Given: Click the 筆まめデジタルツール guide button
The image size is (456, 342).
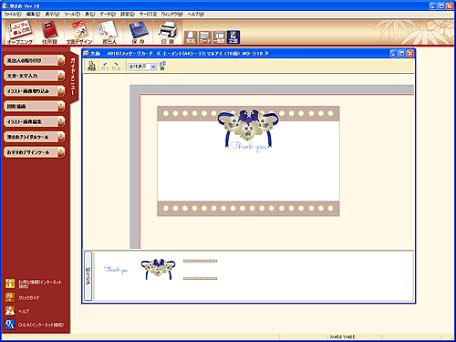Looking at the screenshot, I should pos(35,137).
